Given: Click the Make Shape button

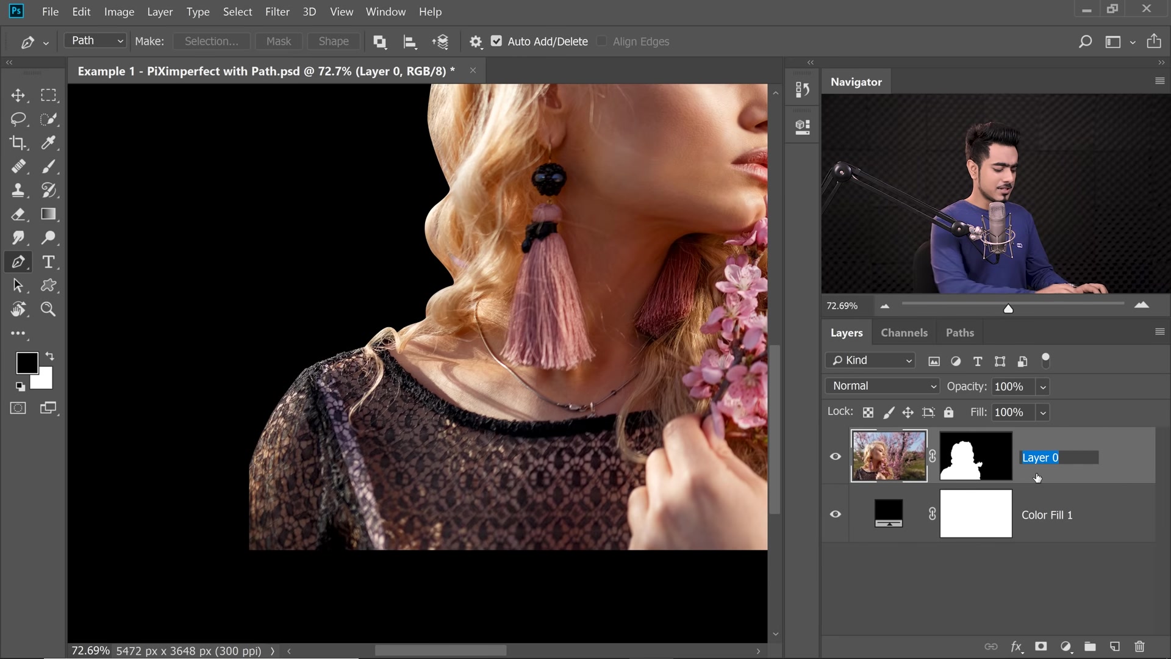Looking at the screenshot, I should click(334, 41).
